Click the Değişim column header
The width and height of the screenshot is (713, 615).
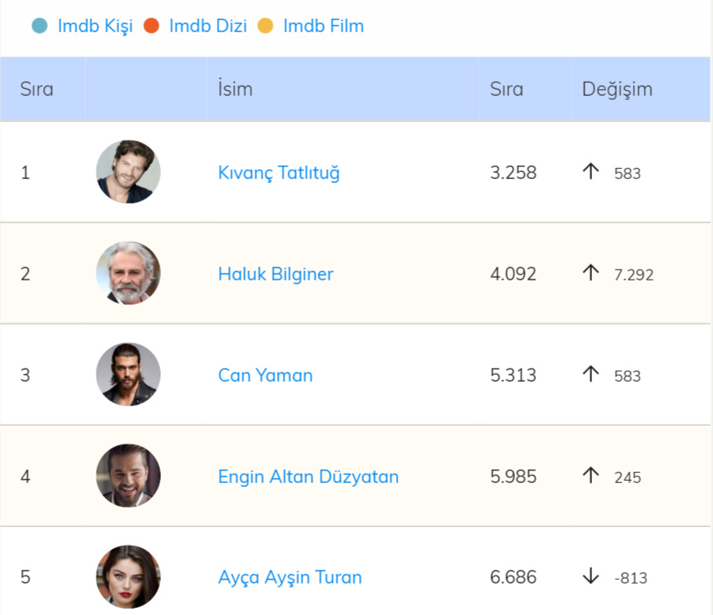(616, 89)
